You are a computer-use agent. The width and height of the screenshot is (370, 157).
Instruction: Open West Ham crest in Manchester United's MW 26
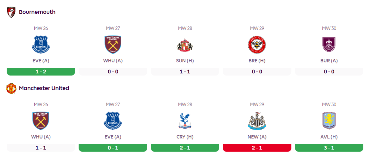(41, 121)
